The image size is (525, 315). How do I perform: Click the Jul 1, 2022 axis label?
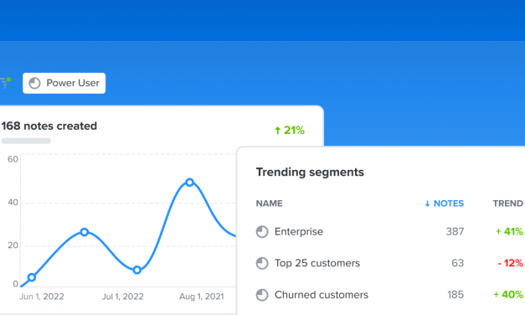pyautogui.click(x=122, y=297)
